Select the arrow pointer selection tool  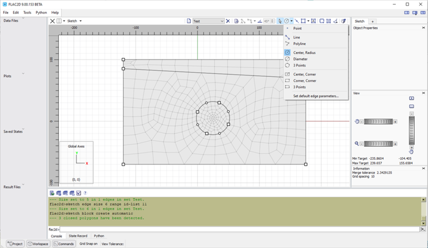[x=280, y=21]
